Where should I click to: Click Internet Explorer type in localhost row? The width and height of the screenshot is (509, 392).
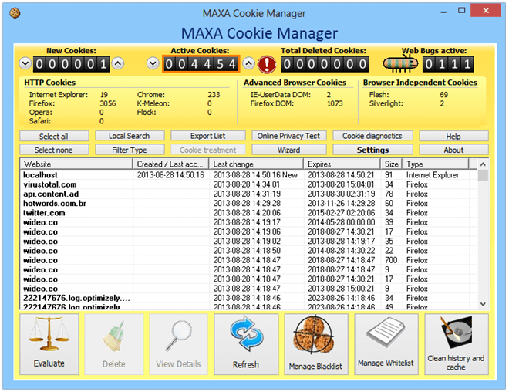point(433,175)
